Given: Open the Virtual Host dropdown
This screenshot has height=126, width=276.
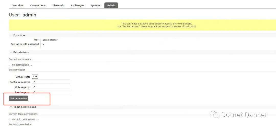Looking at the screenshot, I should click(35, 77).
